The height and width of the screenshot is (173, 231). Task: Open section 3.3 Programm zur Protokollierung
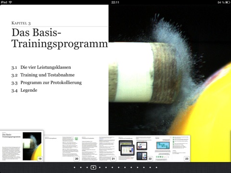[47, 83]
